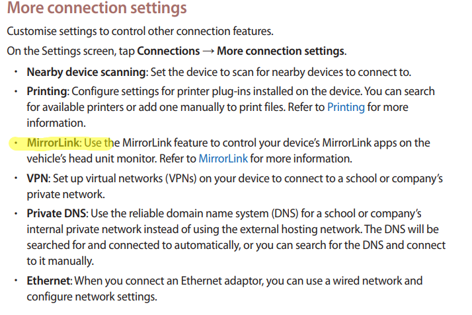The height and width of the screenshot is (315, 472).
Task: Click the bullet point before the Ethernet entry
Action: click(16, 281)
